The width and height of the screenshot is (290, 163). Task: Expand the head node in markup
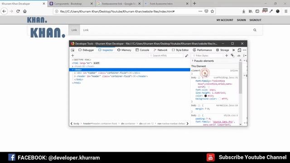click(x=72, y=67)
